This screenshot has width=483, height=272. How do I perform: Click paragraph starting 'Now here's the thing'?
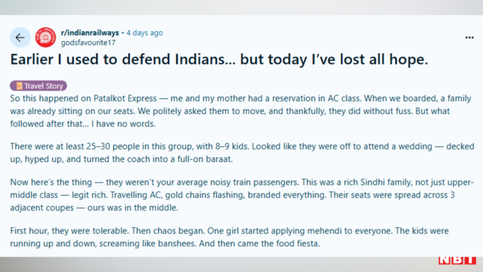click(241, 195)
